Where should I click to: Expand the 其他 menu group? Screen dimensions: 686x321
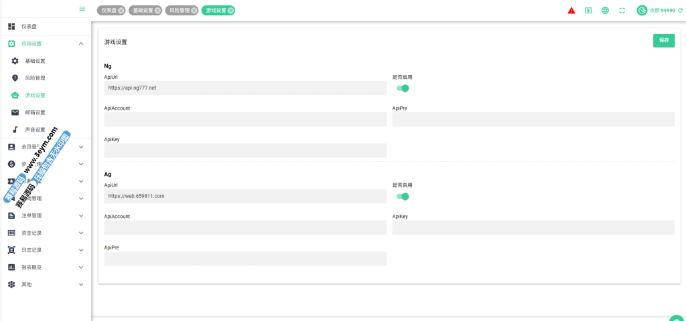pos(81,284)
